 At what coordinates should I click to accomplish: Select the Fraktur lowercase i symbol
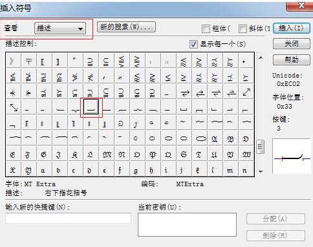(168, 169)
